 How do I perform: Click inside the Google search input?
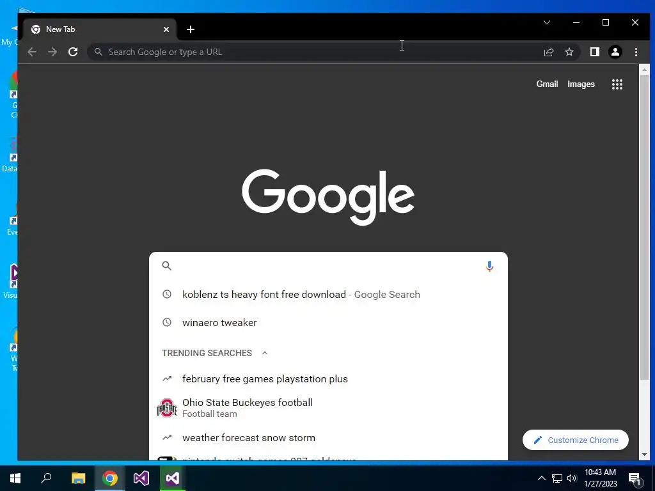point(328,266)
